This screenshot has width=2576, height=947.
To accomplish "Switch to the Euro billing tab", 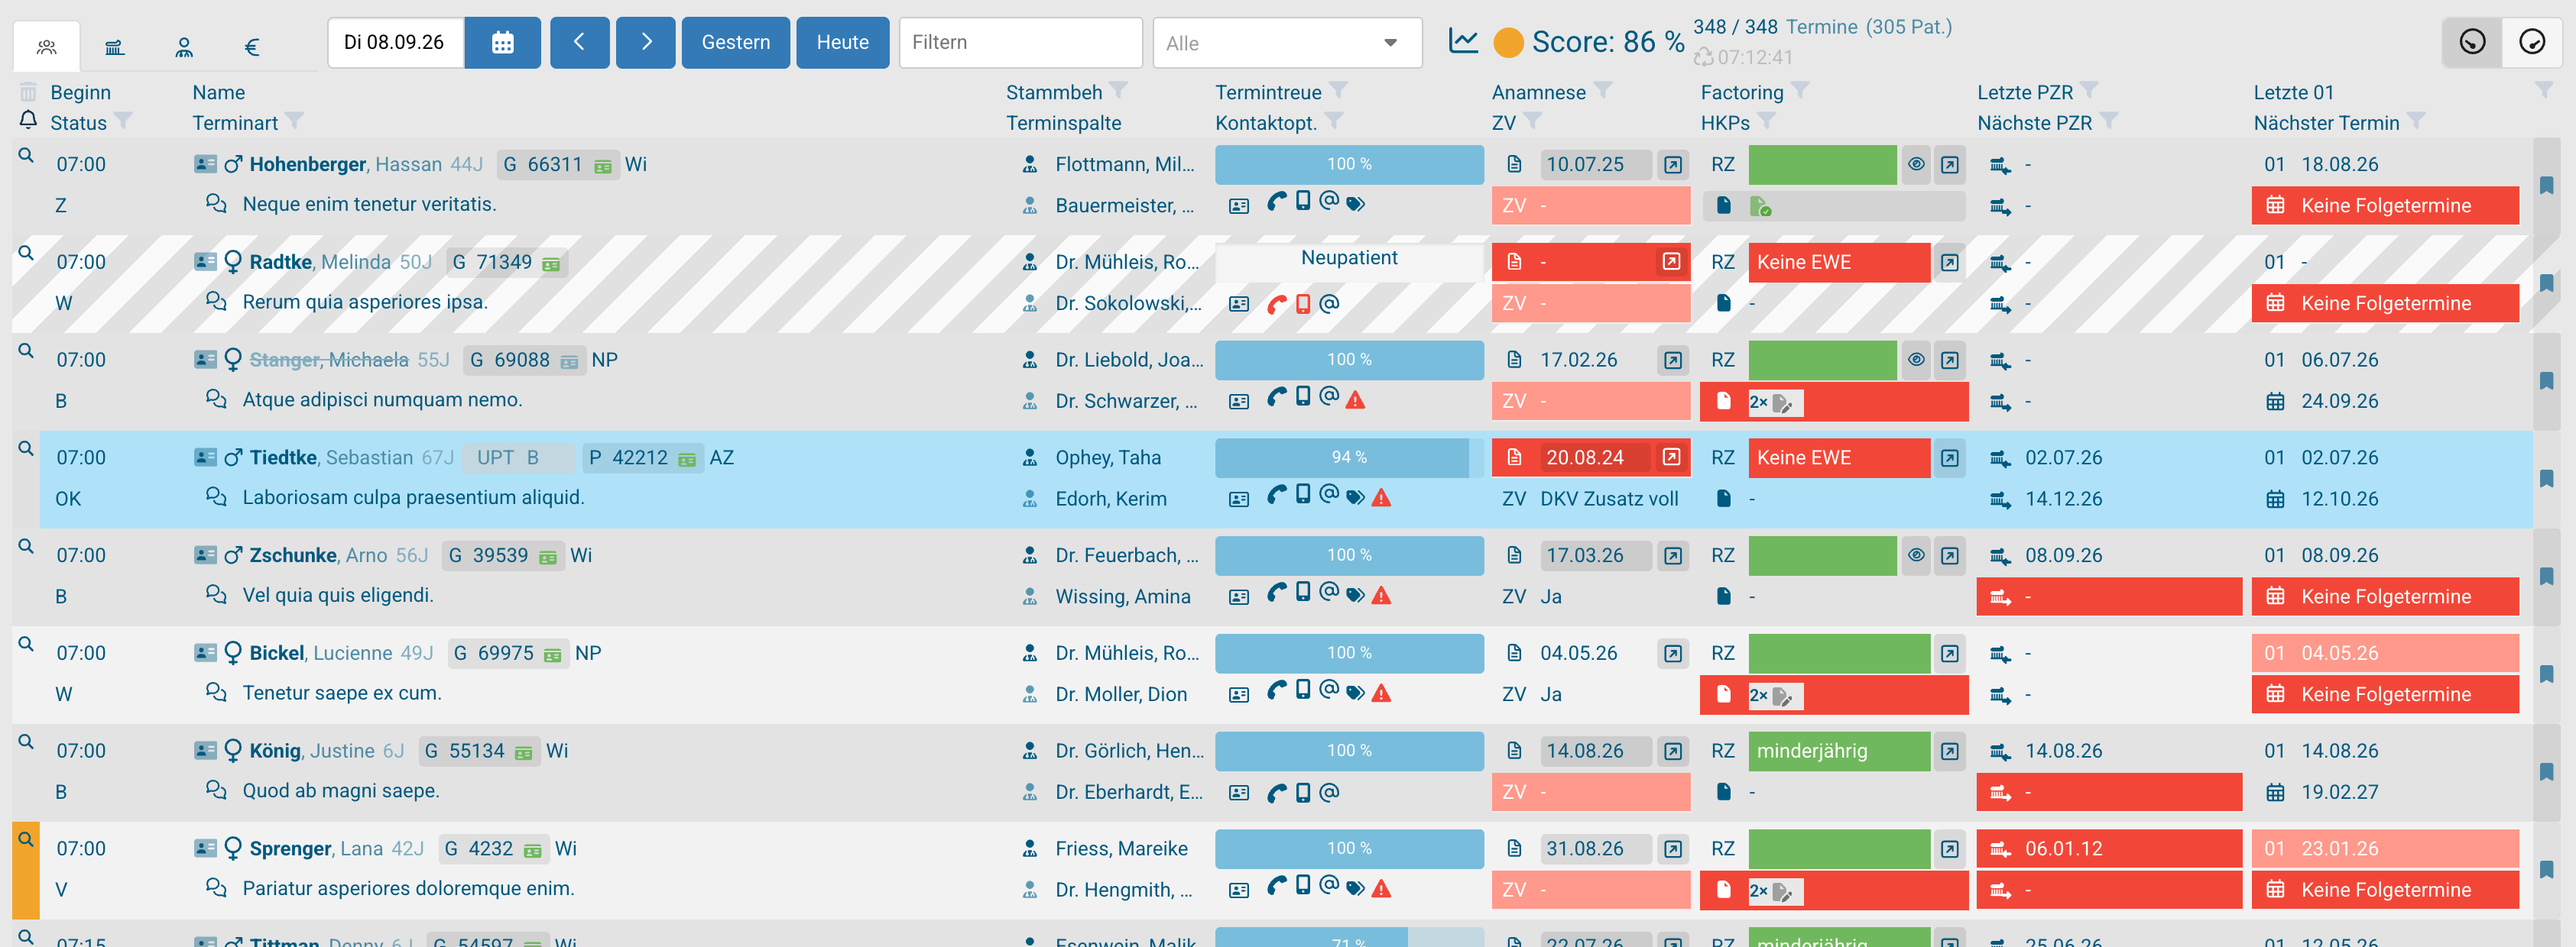I will click(x=252, y=46).
